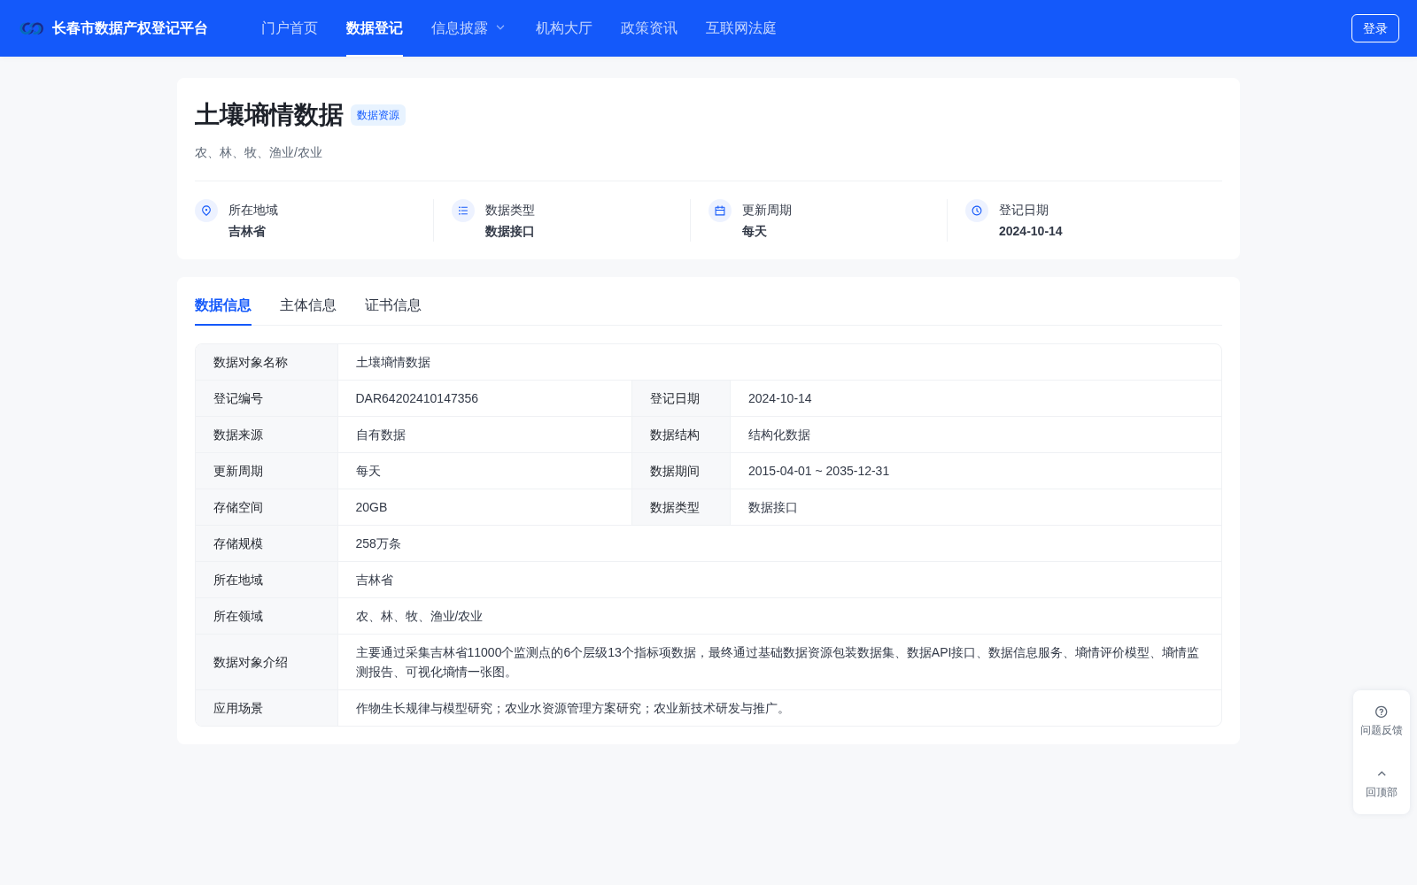1417x885 pixels.
Task: Click the 登录 button
Action: click(x=1375, y=28)
